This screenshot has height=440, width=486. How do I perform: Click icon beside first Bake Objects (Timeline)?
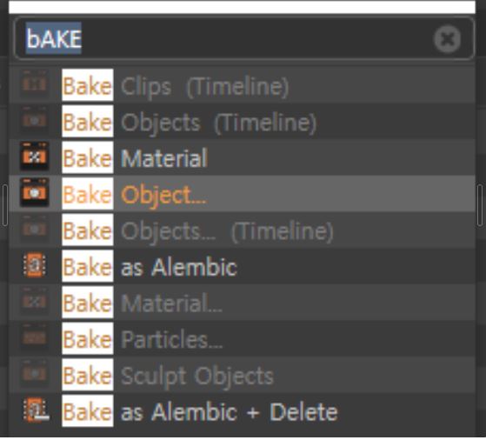(x=35, y=120)
